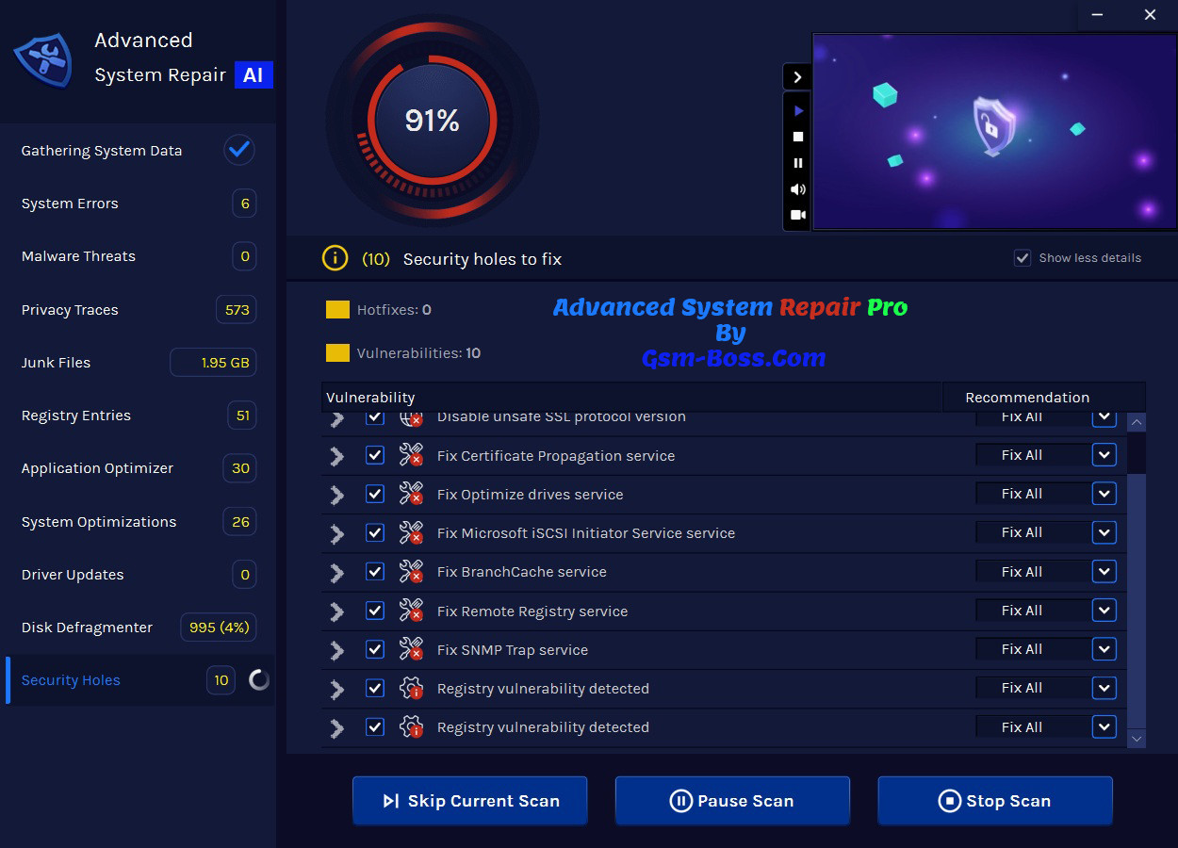This screenshot has height=848, width=1178.
Task: Uncheck Fix SNMP Trap service checkbox
Action: 375,649
